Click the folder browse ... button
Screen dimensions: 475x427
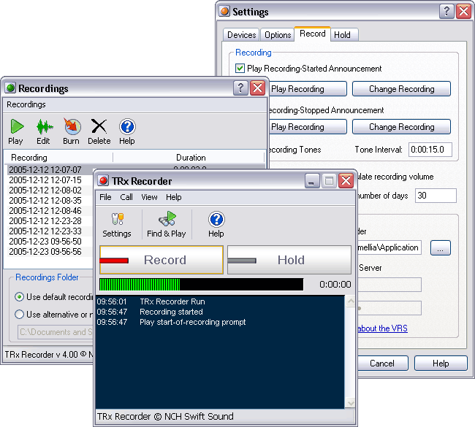(441, 248)
